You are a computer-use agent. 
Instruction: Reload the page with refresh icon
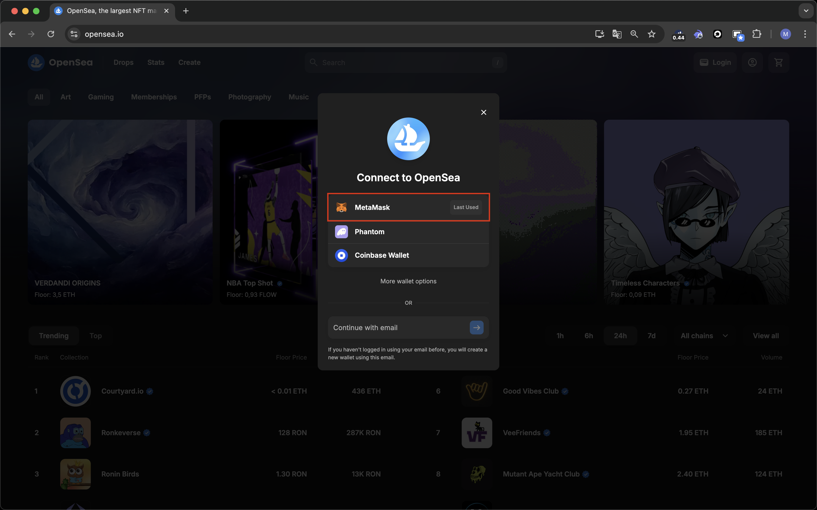[51, 34]
